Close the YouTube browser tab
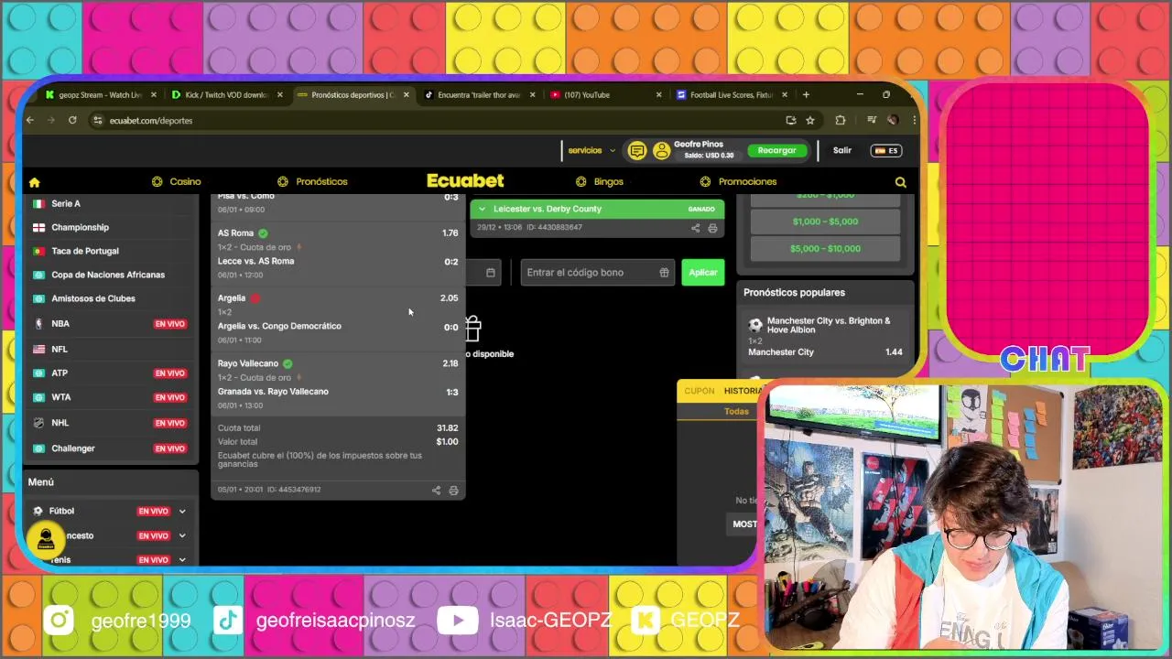The width and height of the screenshot is (1172, 659). pyautogui.click(x=658, y=94)
